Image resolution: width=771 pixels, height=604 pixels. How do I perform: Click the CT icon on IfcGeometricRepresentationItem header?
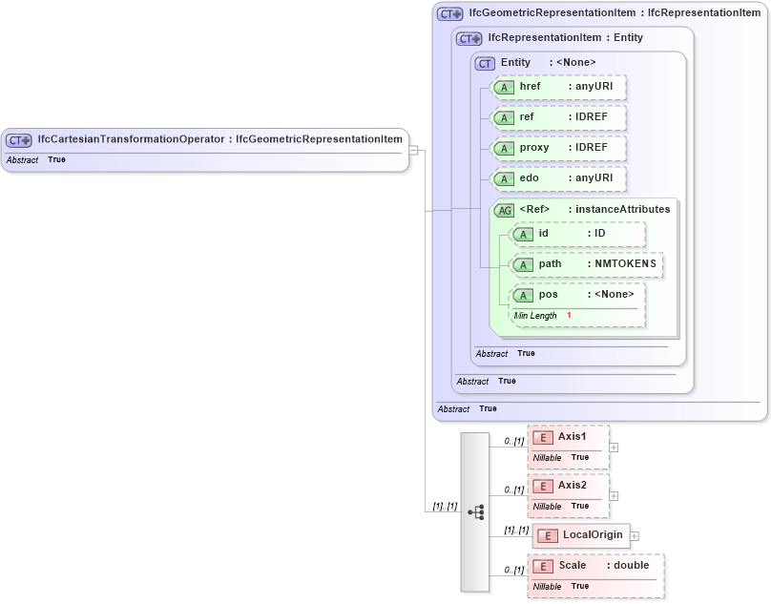(448, 13)
